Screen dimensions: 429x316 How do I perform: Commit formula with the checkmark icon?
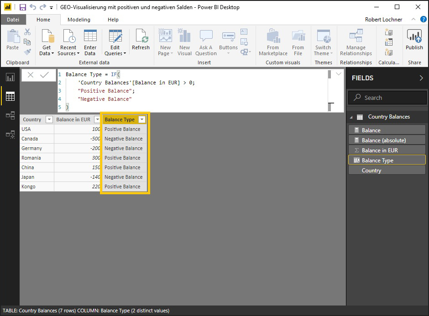coord(44,75)
